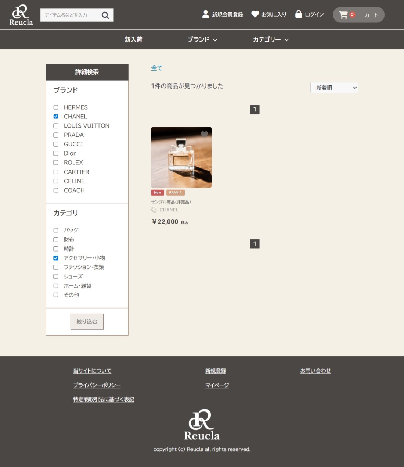Click the New badge on product
Image resolution: width=404 pixels, height=467 pixels.
[158, 193]
